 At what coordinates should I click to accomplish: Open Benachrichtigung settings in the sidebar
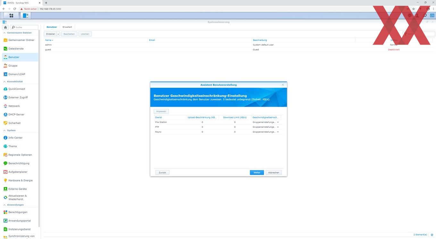20,163
